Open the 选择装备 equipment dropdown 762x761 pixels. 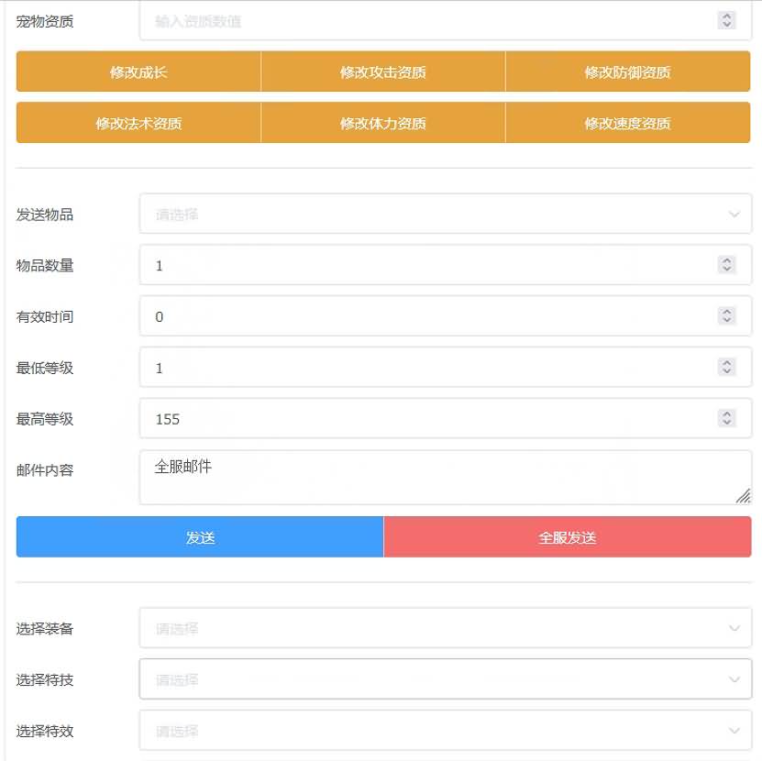pyautogui.click(x=445, y=628)
